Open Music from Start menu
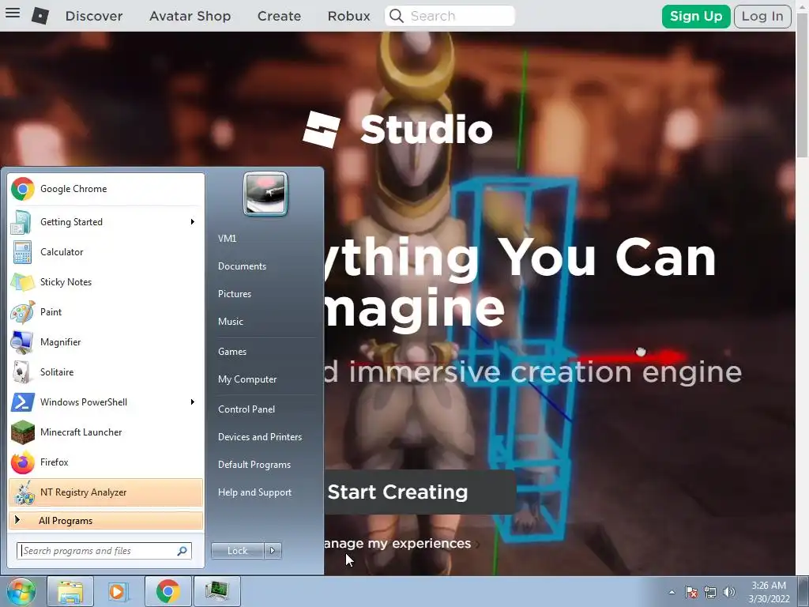809x607 pixels. [231, 322]
